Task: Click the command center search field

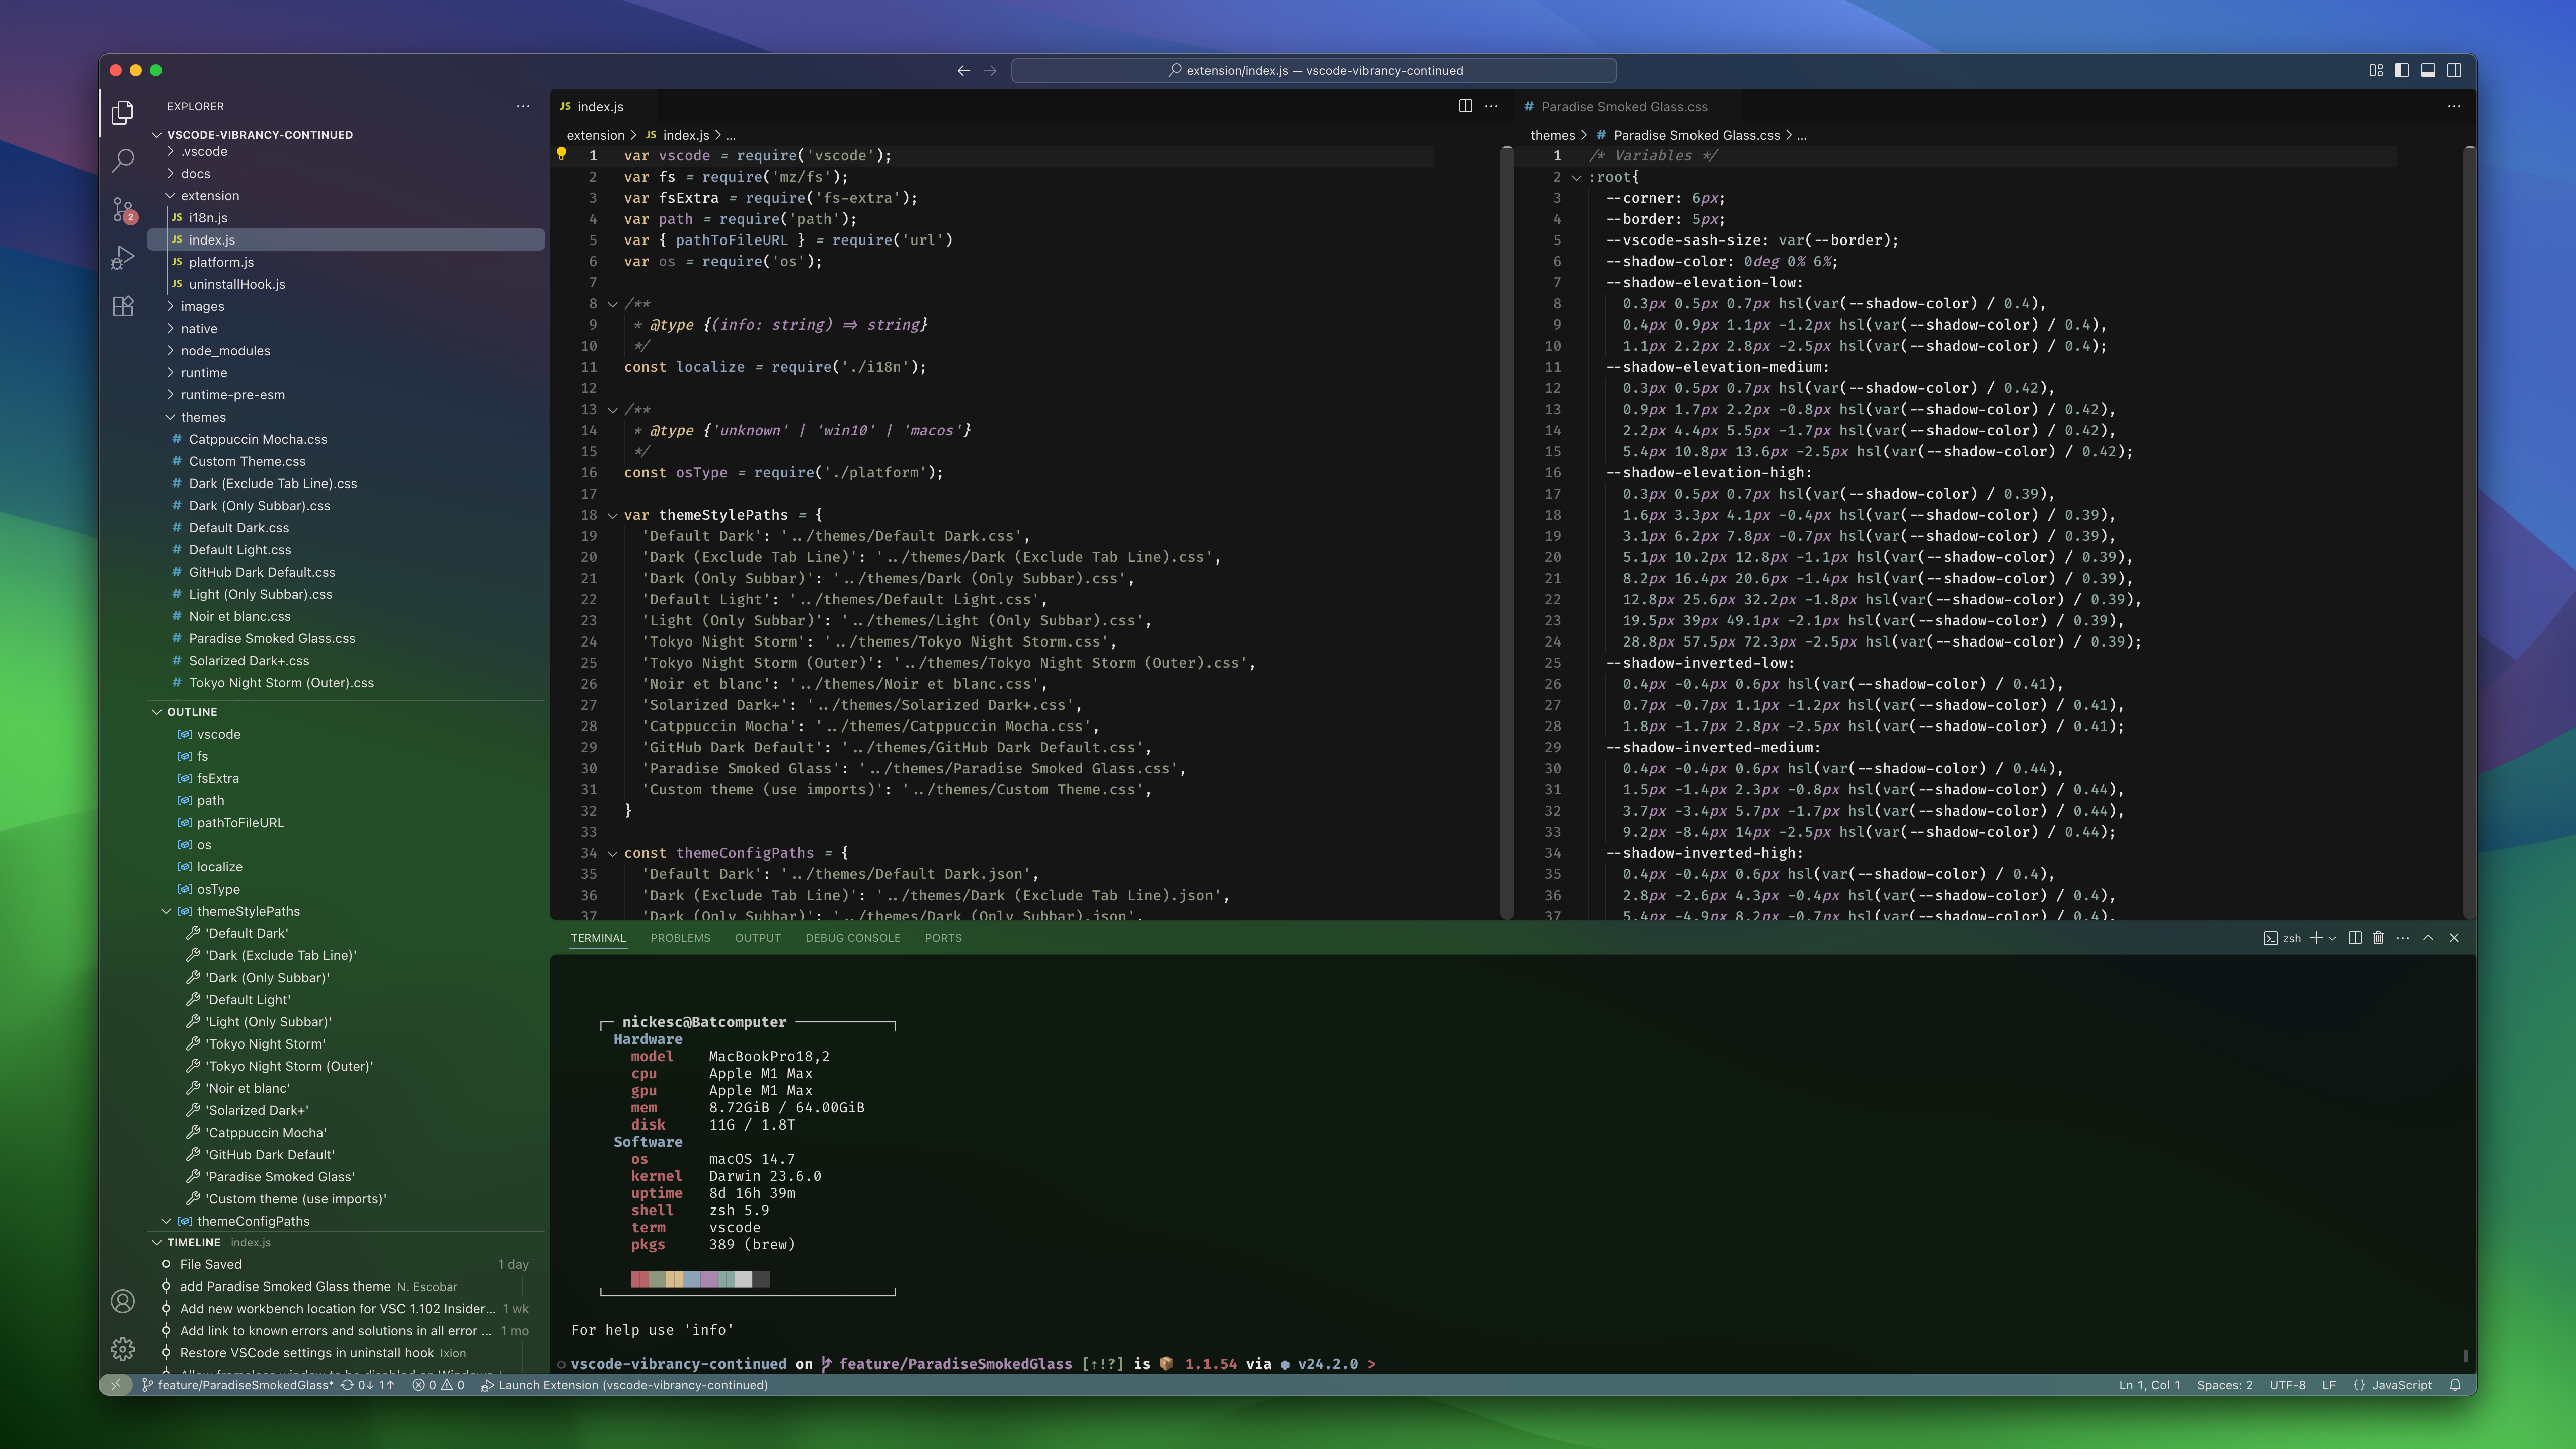Action: 1314,70
